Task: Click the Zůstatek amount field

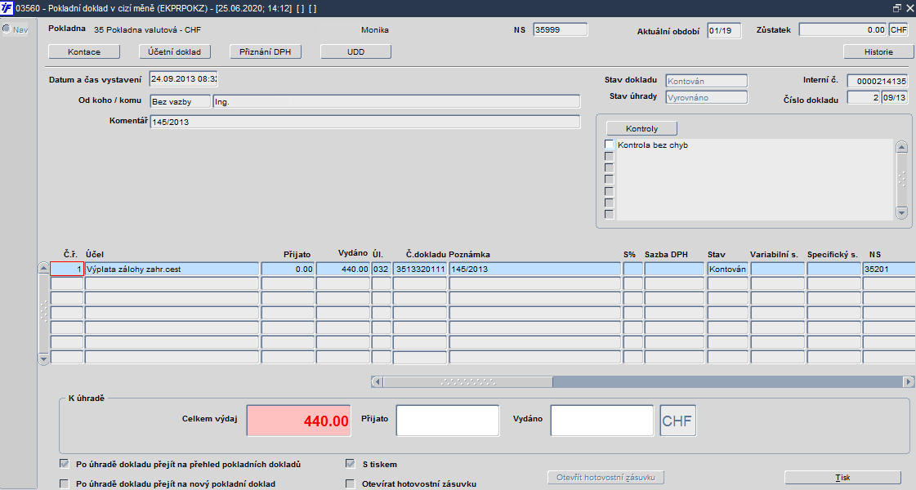Action: coord(843,29)
